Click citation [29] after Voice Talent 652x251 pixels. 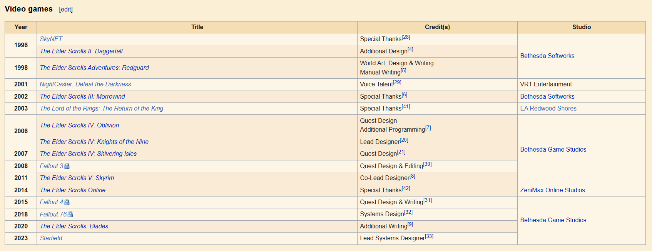click(397, 83)
